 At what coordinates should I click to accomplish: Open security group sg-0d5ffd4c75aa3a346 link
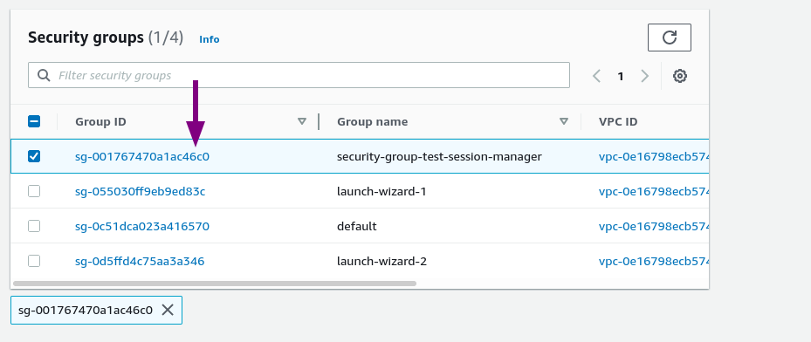(140, 261)
